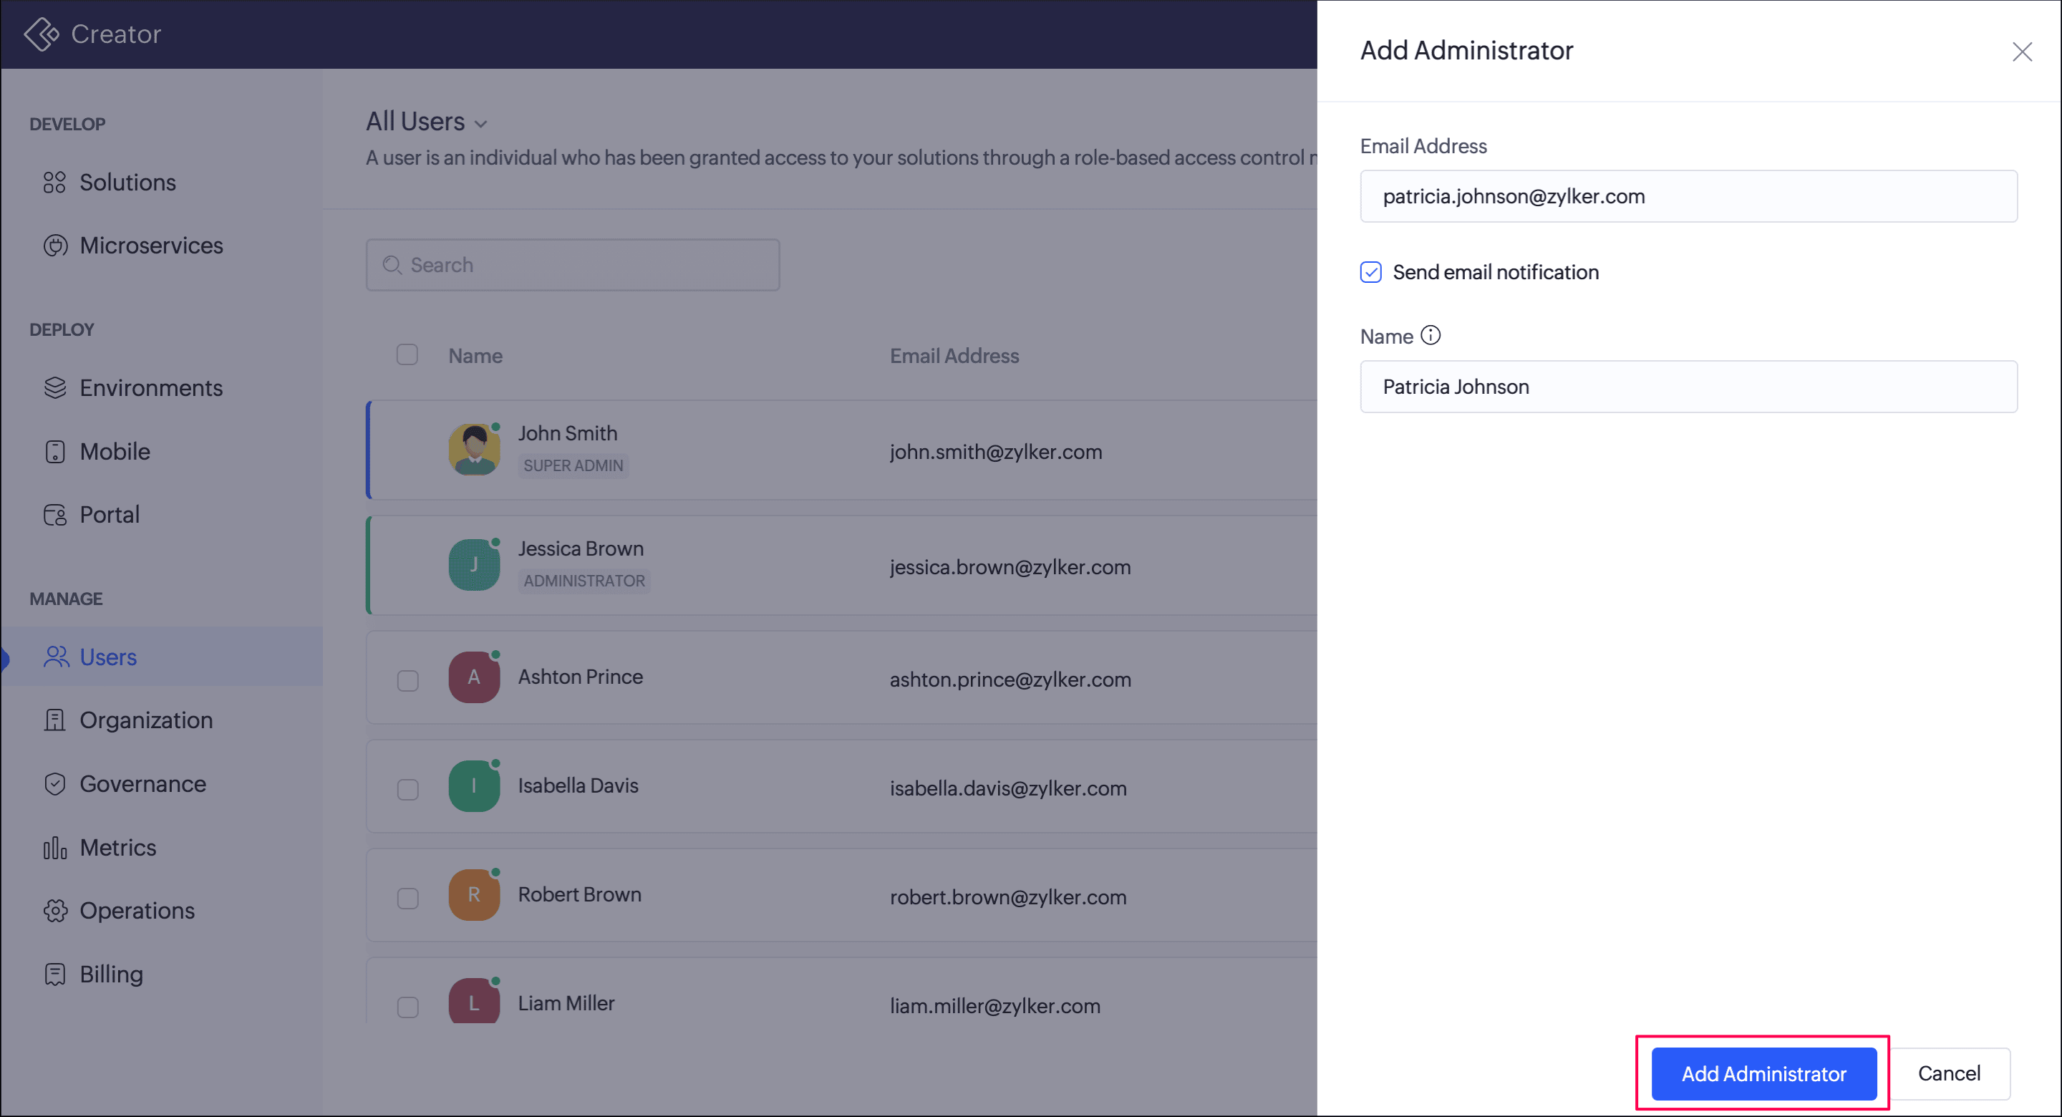Open Microservices in the sidebar

click(151, 246)
